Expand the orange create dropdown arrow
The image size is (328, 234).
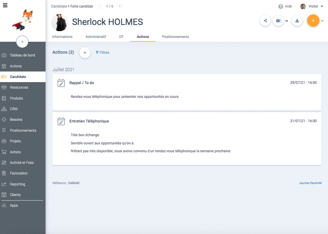click(x=323, y=21)
